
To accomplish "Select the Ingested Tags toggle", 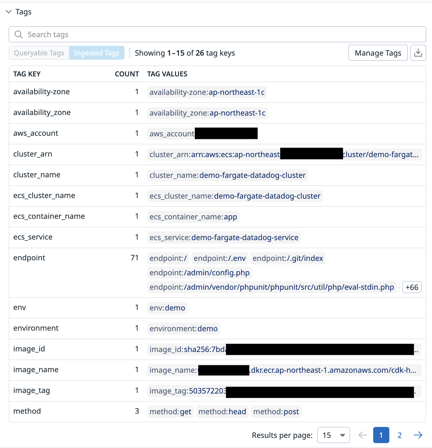I will [x=96, y=53].
